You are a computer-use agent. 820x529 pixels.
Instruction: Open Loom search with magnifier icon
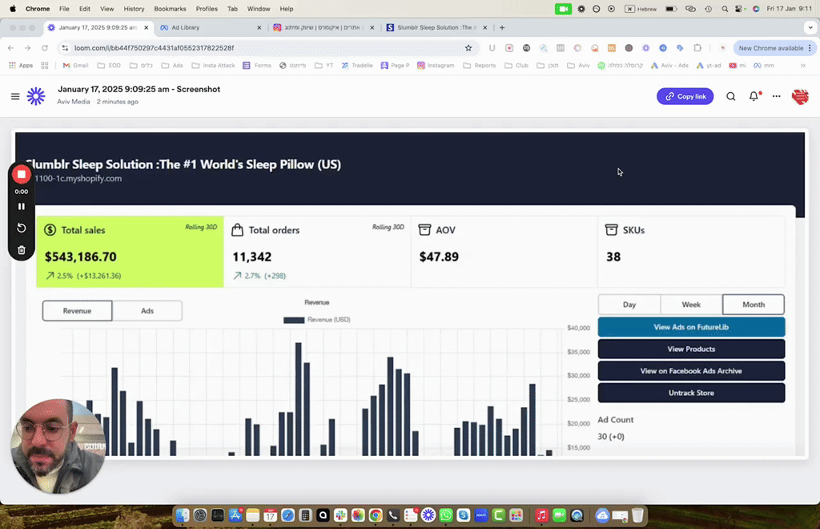730,96
